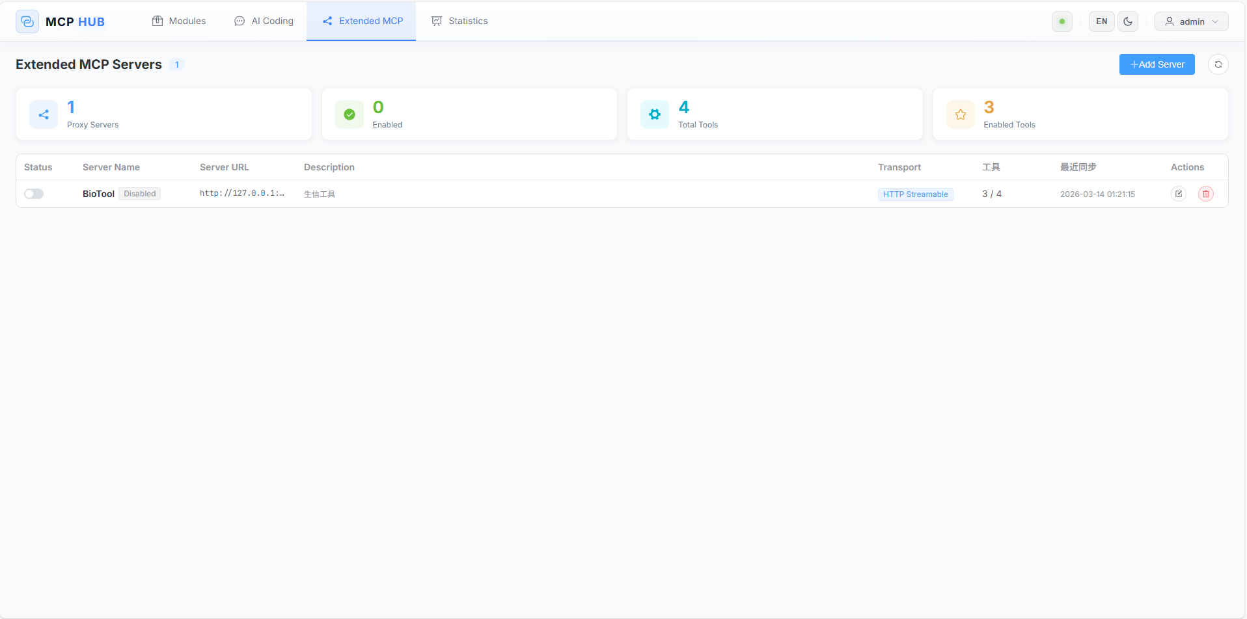
Task: Click the Proxy Servers share icon
Action: (x=44, y=114)
